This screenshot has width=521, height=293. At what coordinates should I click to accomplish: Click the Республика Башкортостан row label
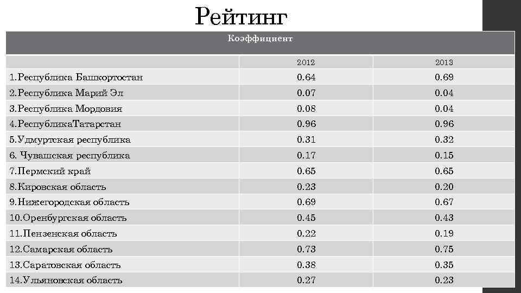click(77, 77)
